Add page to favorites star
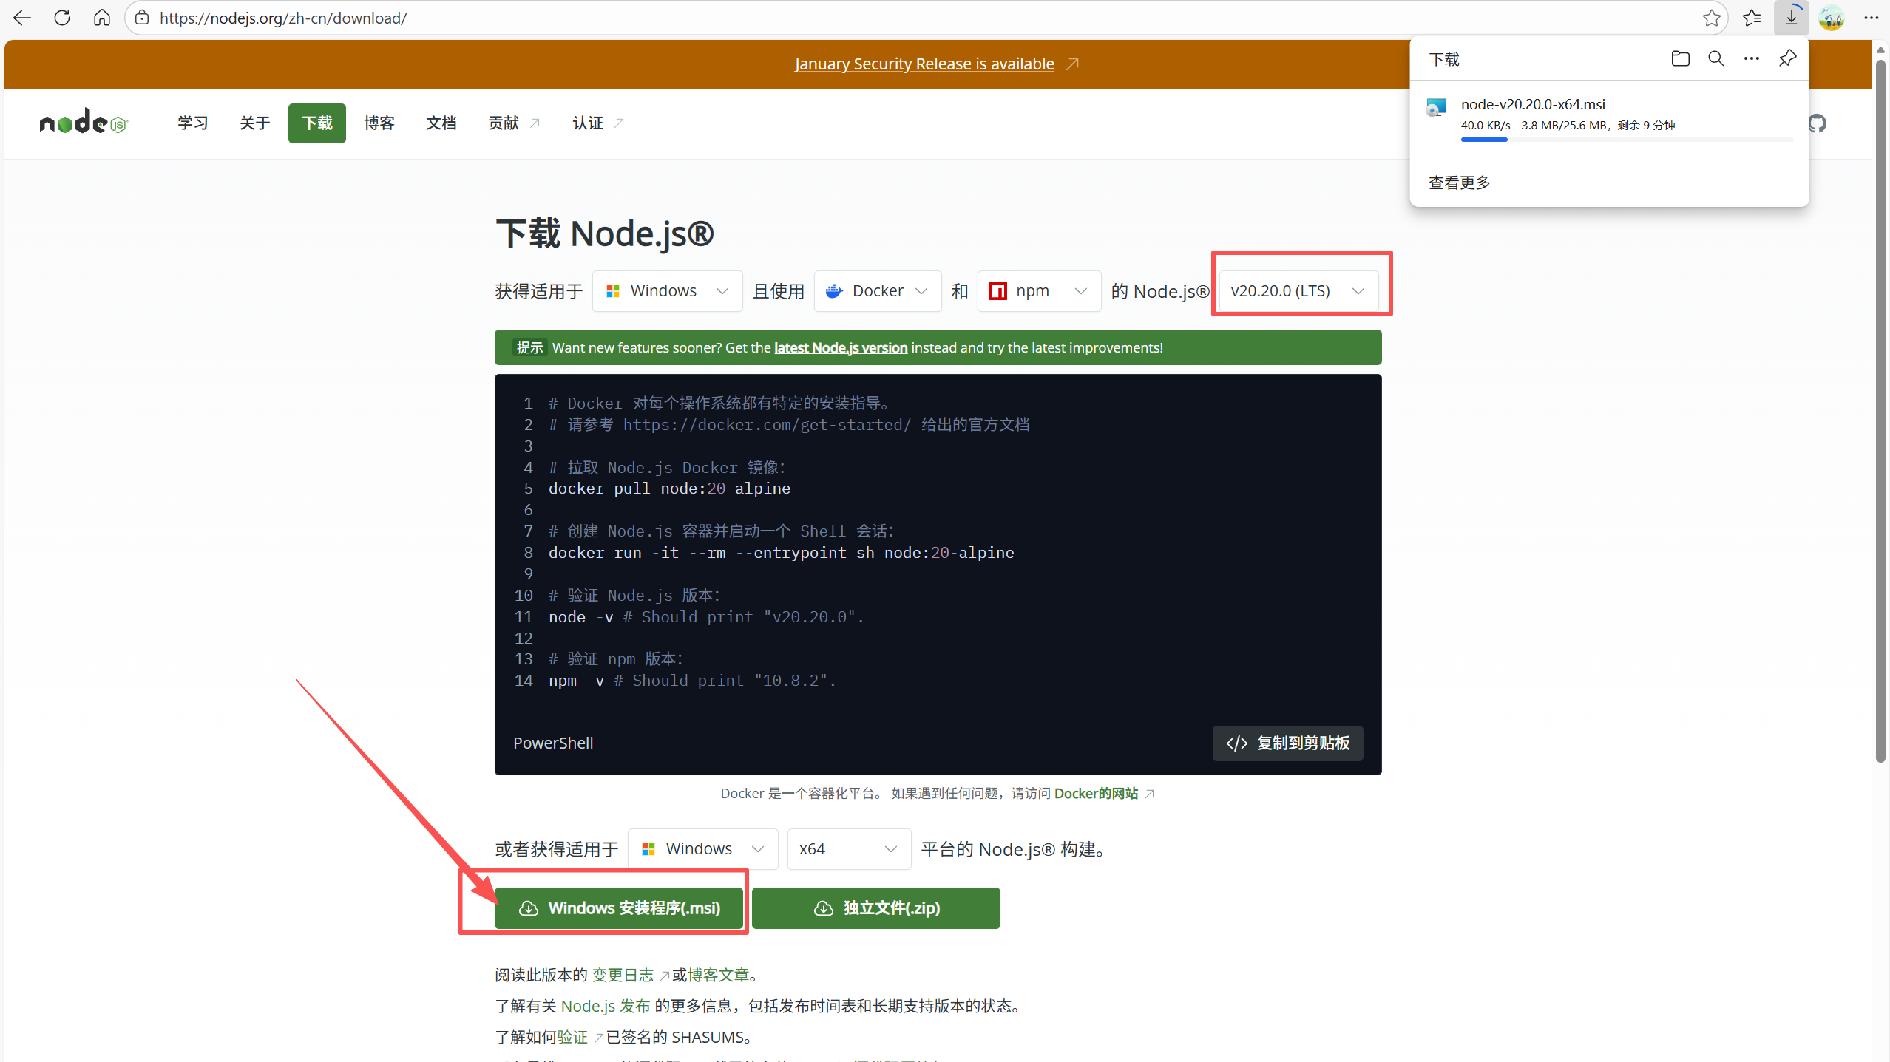Viewport: 1890px width, 1062px height. tap(1711, 18)
